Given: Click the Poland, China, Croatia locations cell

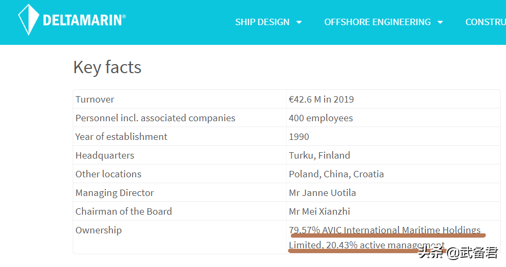Looking at the screenshot, I should [x=336, y=174].
